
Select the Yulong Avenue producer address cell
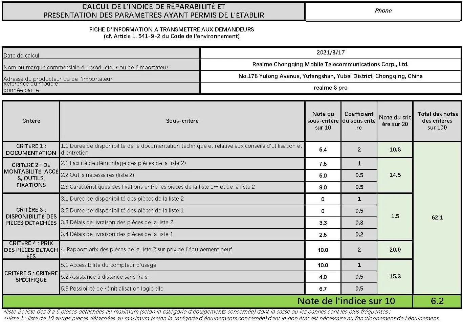coord(330,76)
